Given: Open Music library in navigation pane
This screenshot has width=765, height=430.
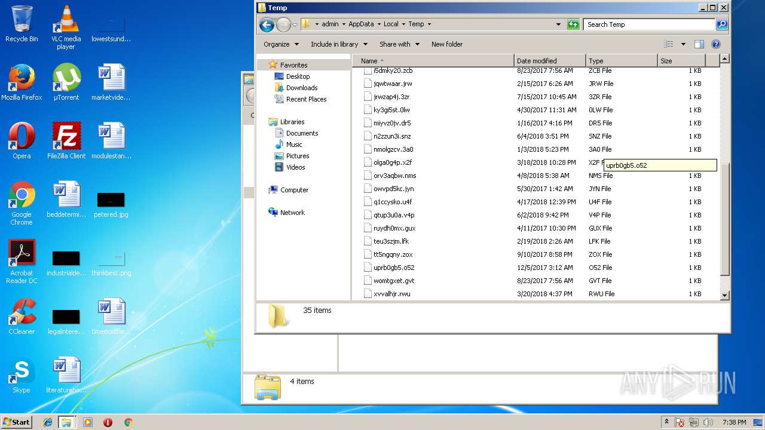Looking at the screenshot, I should click(x=294, y=145).
